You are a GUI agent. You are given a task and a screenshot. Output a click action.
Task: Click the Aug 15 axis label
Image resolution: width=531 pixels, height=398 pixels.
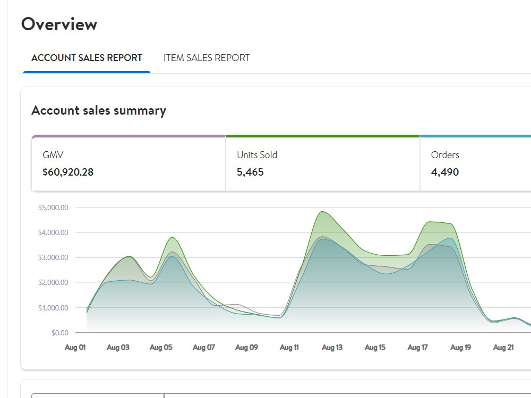point(375,347)
